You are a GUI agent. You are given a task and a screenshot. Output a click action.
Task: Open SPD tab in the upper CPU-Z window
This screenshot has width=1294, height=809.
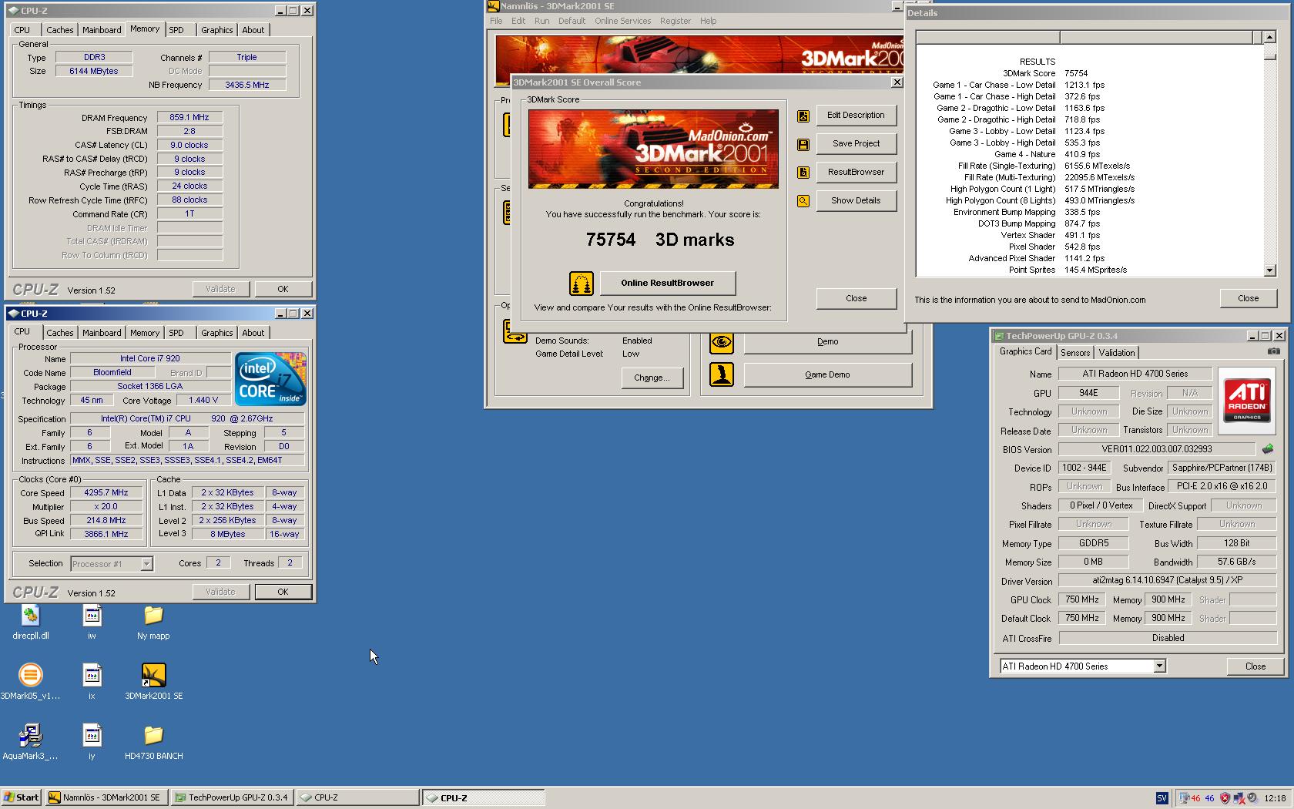pos(176,30)
